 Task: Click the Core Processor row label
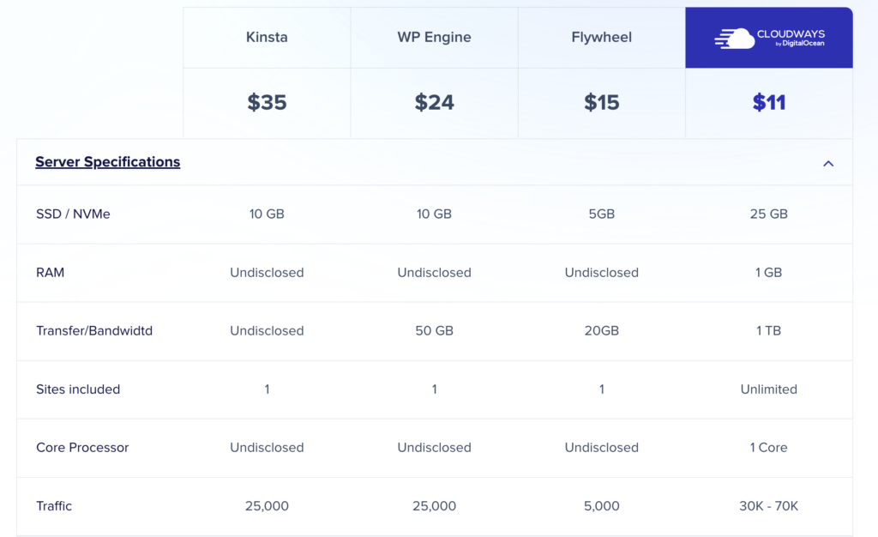82,448
